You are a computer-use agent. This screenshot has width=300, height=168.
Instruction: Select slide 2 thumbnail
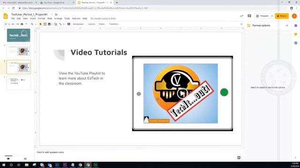(19, 51)
